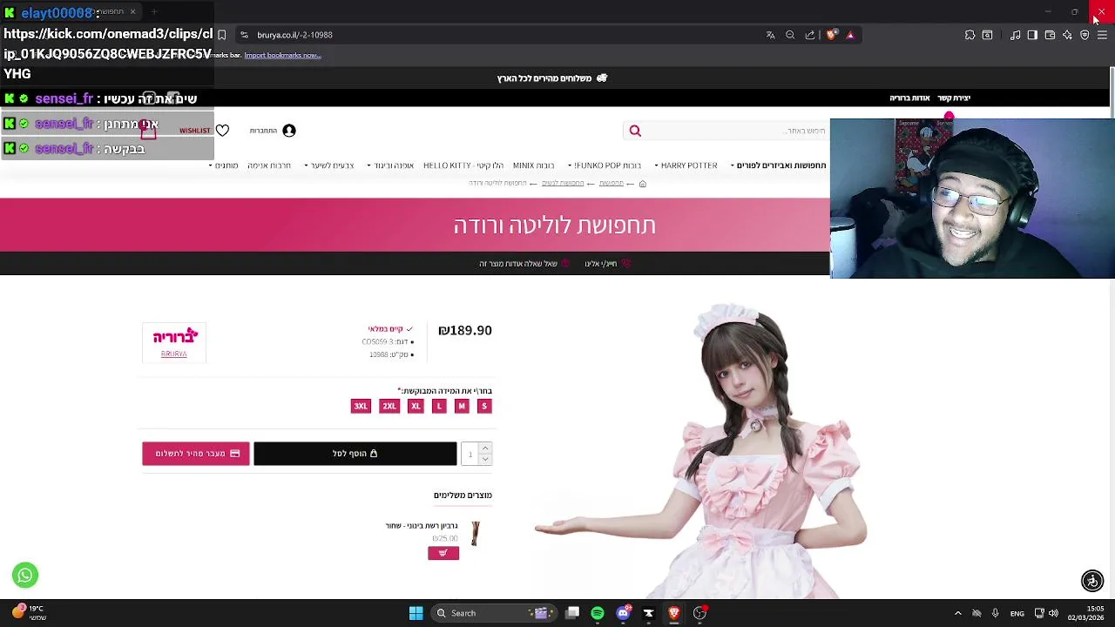Viewport: 1115px width, 627px height.
Task: Click the site settings icon before URL
Action: [244, 35]
